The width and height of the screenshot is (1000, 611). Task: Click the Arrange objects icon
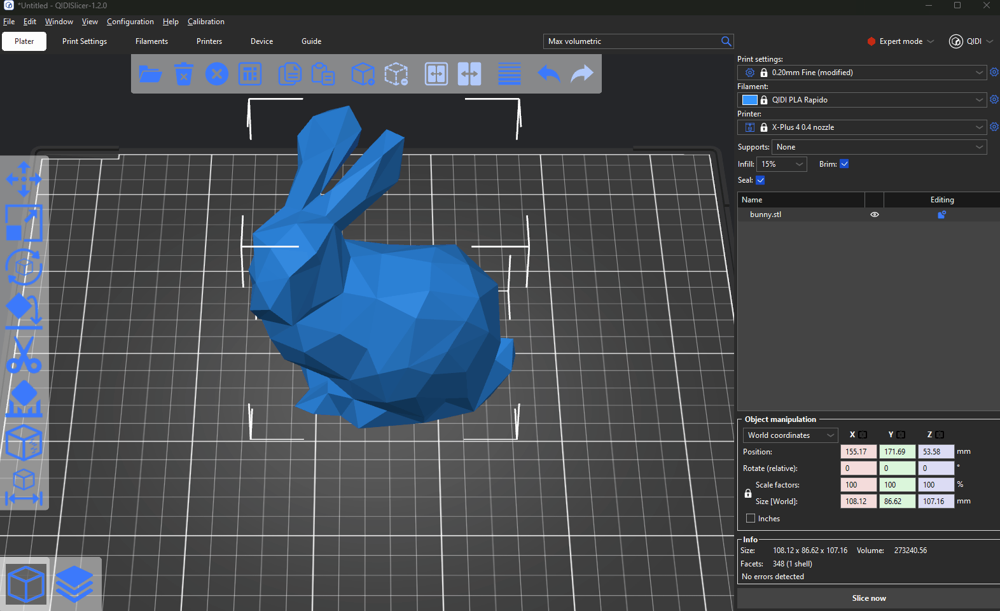pyautogui.click(x=250, y=74)
